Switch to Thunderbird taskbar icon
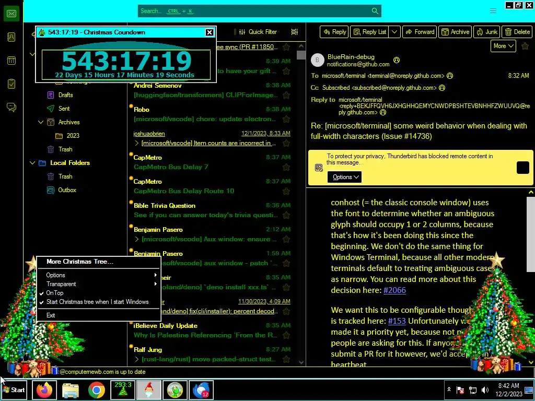 tap(201, 390)
